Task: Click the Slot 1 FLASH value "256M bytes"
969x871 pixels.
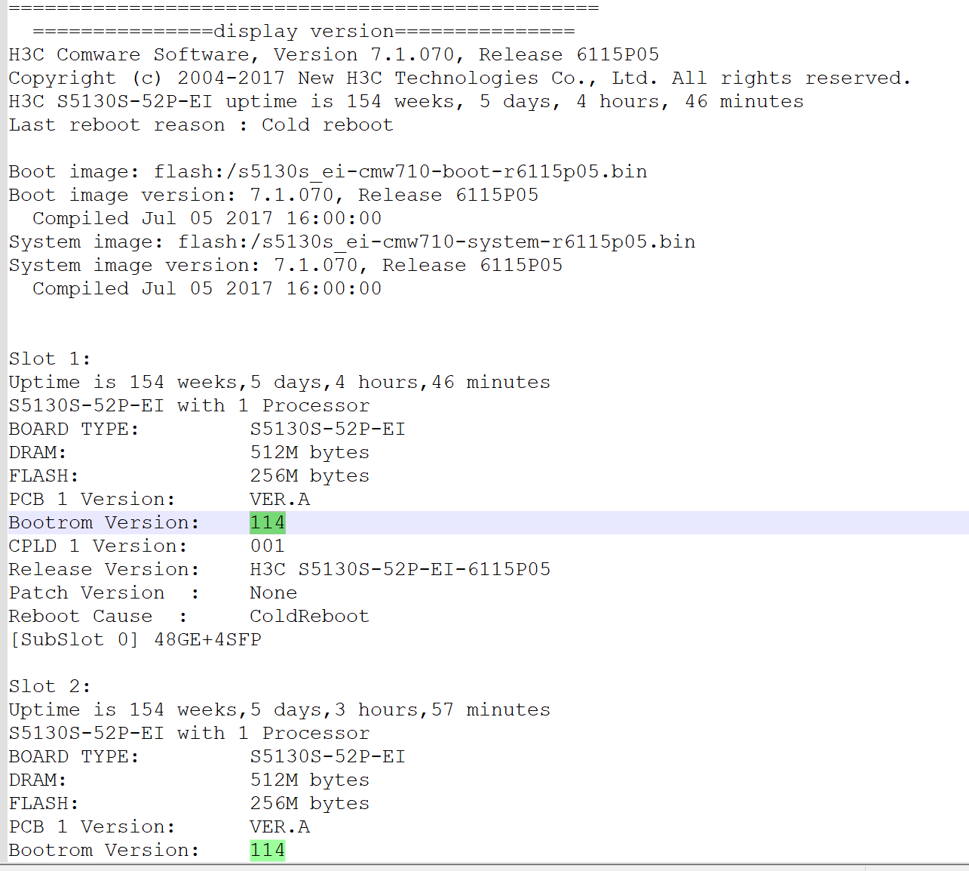Action: tap(310, 476)
